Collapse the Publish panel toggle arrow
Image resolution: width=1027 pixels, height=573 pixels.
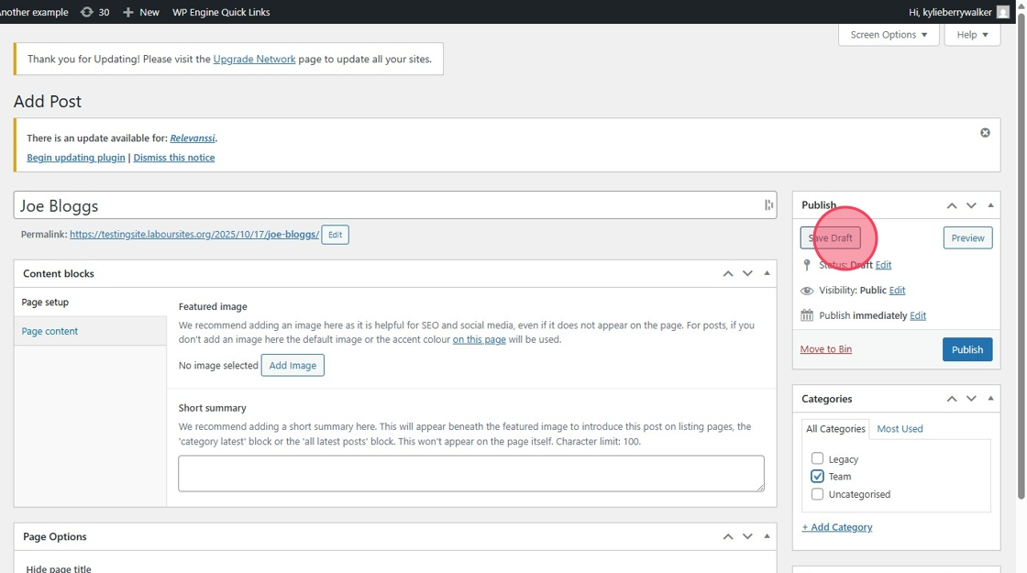pyautogui.click(x=990, y=205)
